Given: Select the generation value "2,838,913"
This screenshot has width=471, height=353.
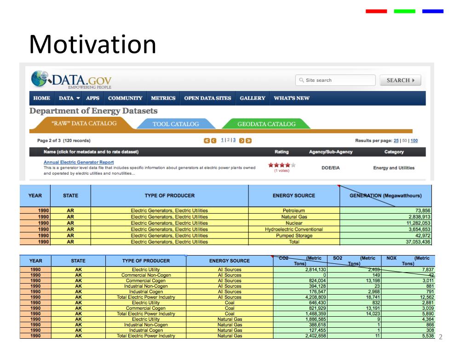Looking at the screenshot, I should (386, 217).
